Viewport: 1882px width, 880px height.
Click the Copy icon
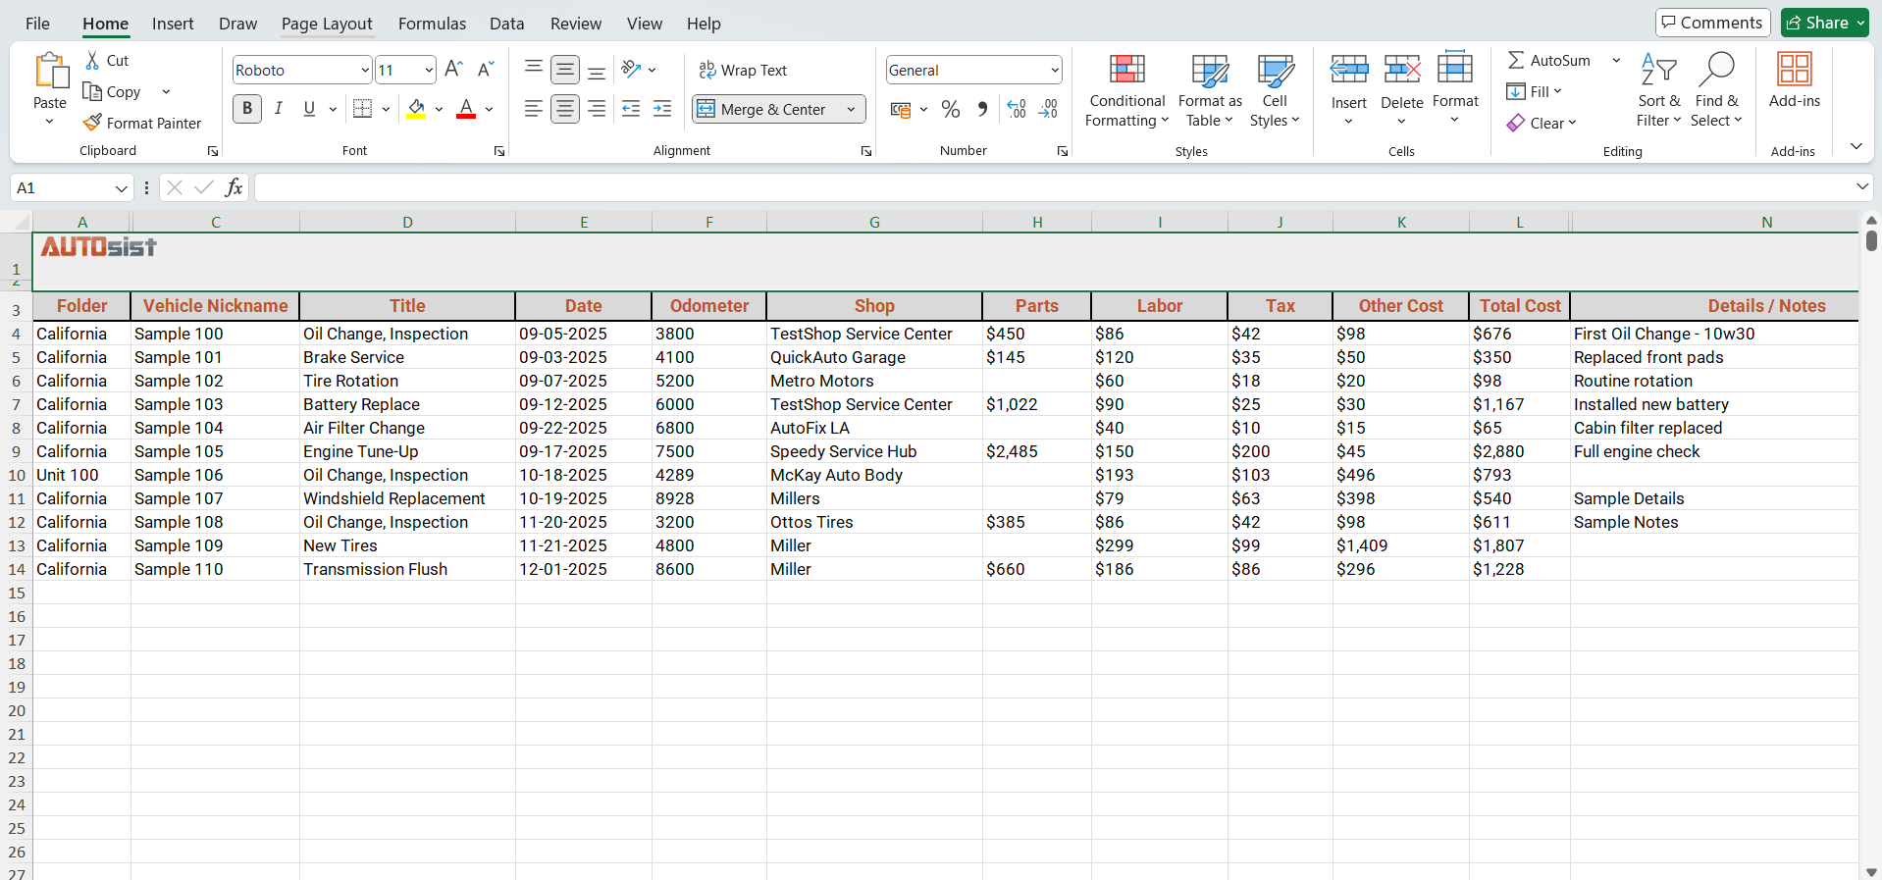(x=92, y=91)
